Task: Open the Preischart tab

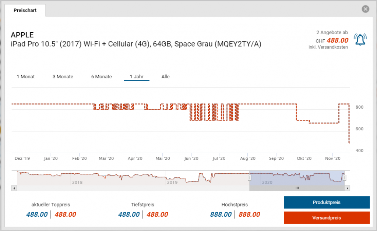Action: tap(25, 10)
